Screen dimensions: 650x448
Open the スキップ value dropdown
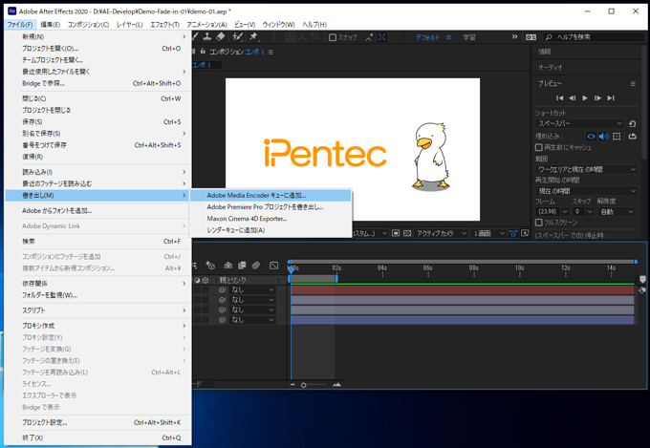tap(583, 212)
